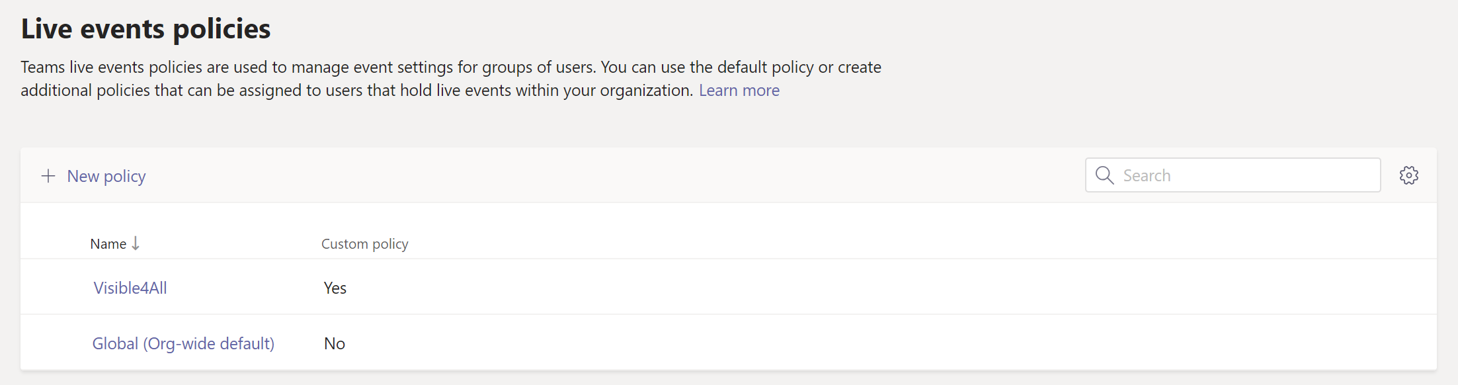Open the Visible4All policy
This screenshot has width=1458, height=385.
click(x=130, y=288)
